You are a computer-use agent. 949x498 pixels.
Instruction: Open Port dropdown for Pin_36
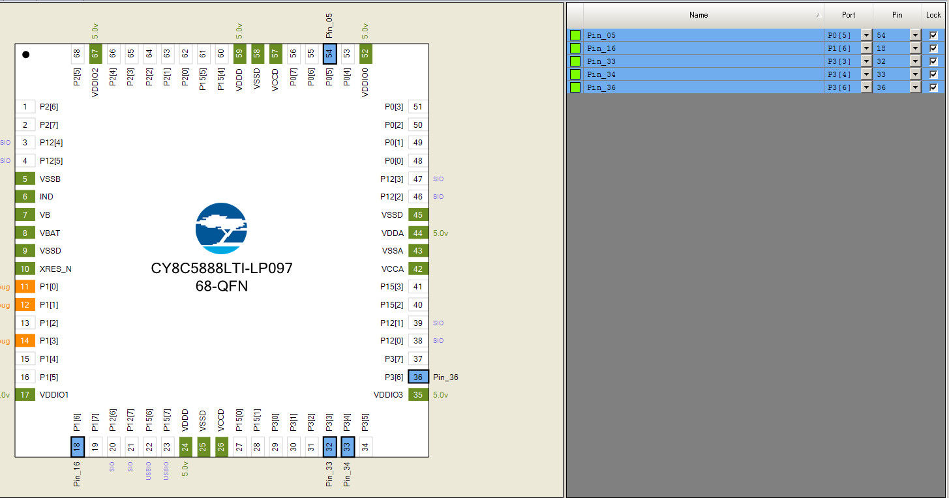tap(866, 87)
